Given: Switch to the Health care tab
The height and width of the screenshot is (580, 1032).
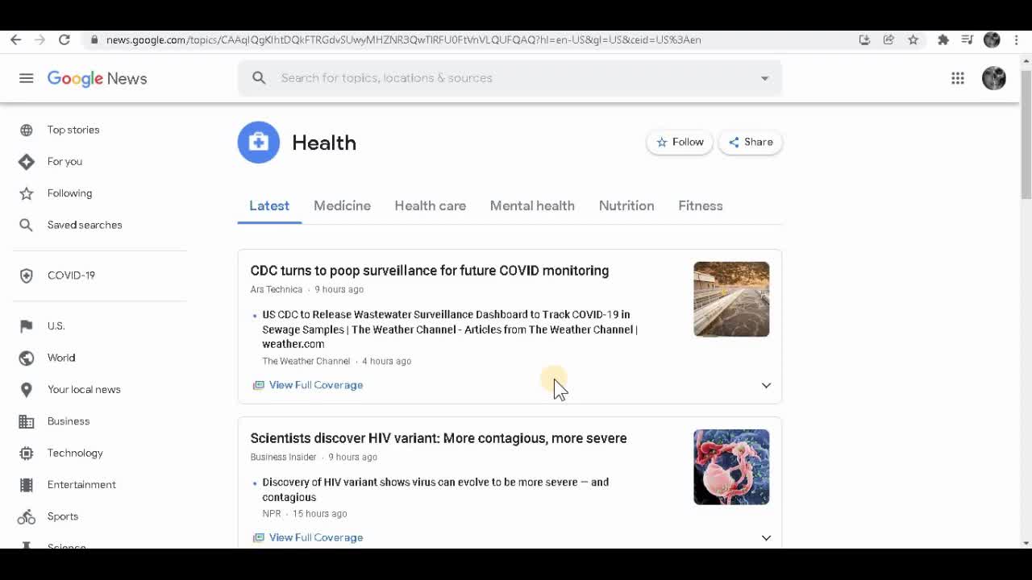Looking at the screenshot, I should (430, 206).
